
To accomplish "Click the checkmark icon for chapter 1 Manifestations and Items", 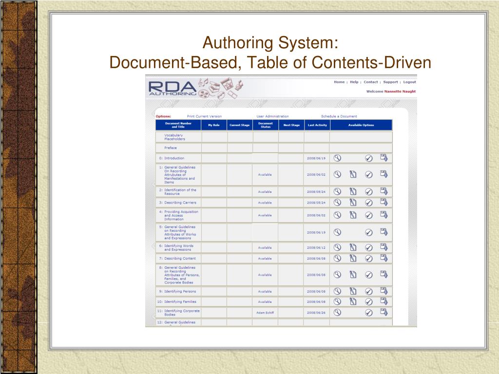I will click(x=369, y=174).
